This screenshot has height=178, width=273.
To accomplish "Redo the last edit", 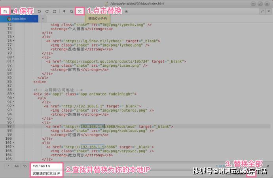I will 47,11.
